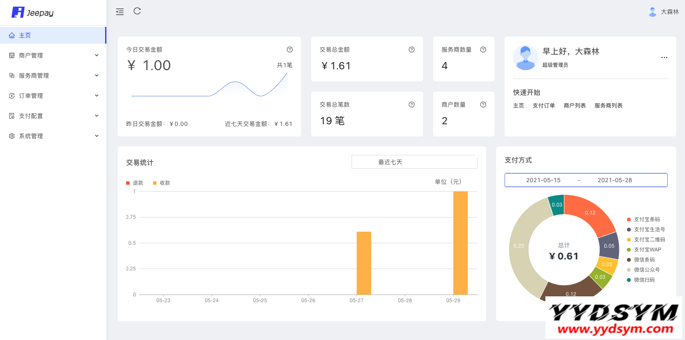This screenshot has width=685, height=340.
Task: Click the 服务商列表 quick start link
Action: [608, 106]
